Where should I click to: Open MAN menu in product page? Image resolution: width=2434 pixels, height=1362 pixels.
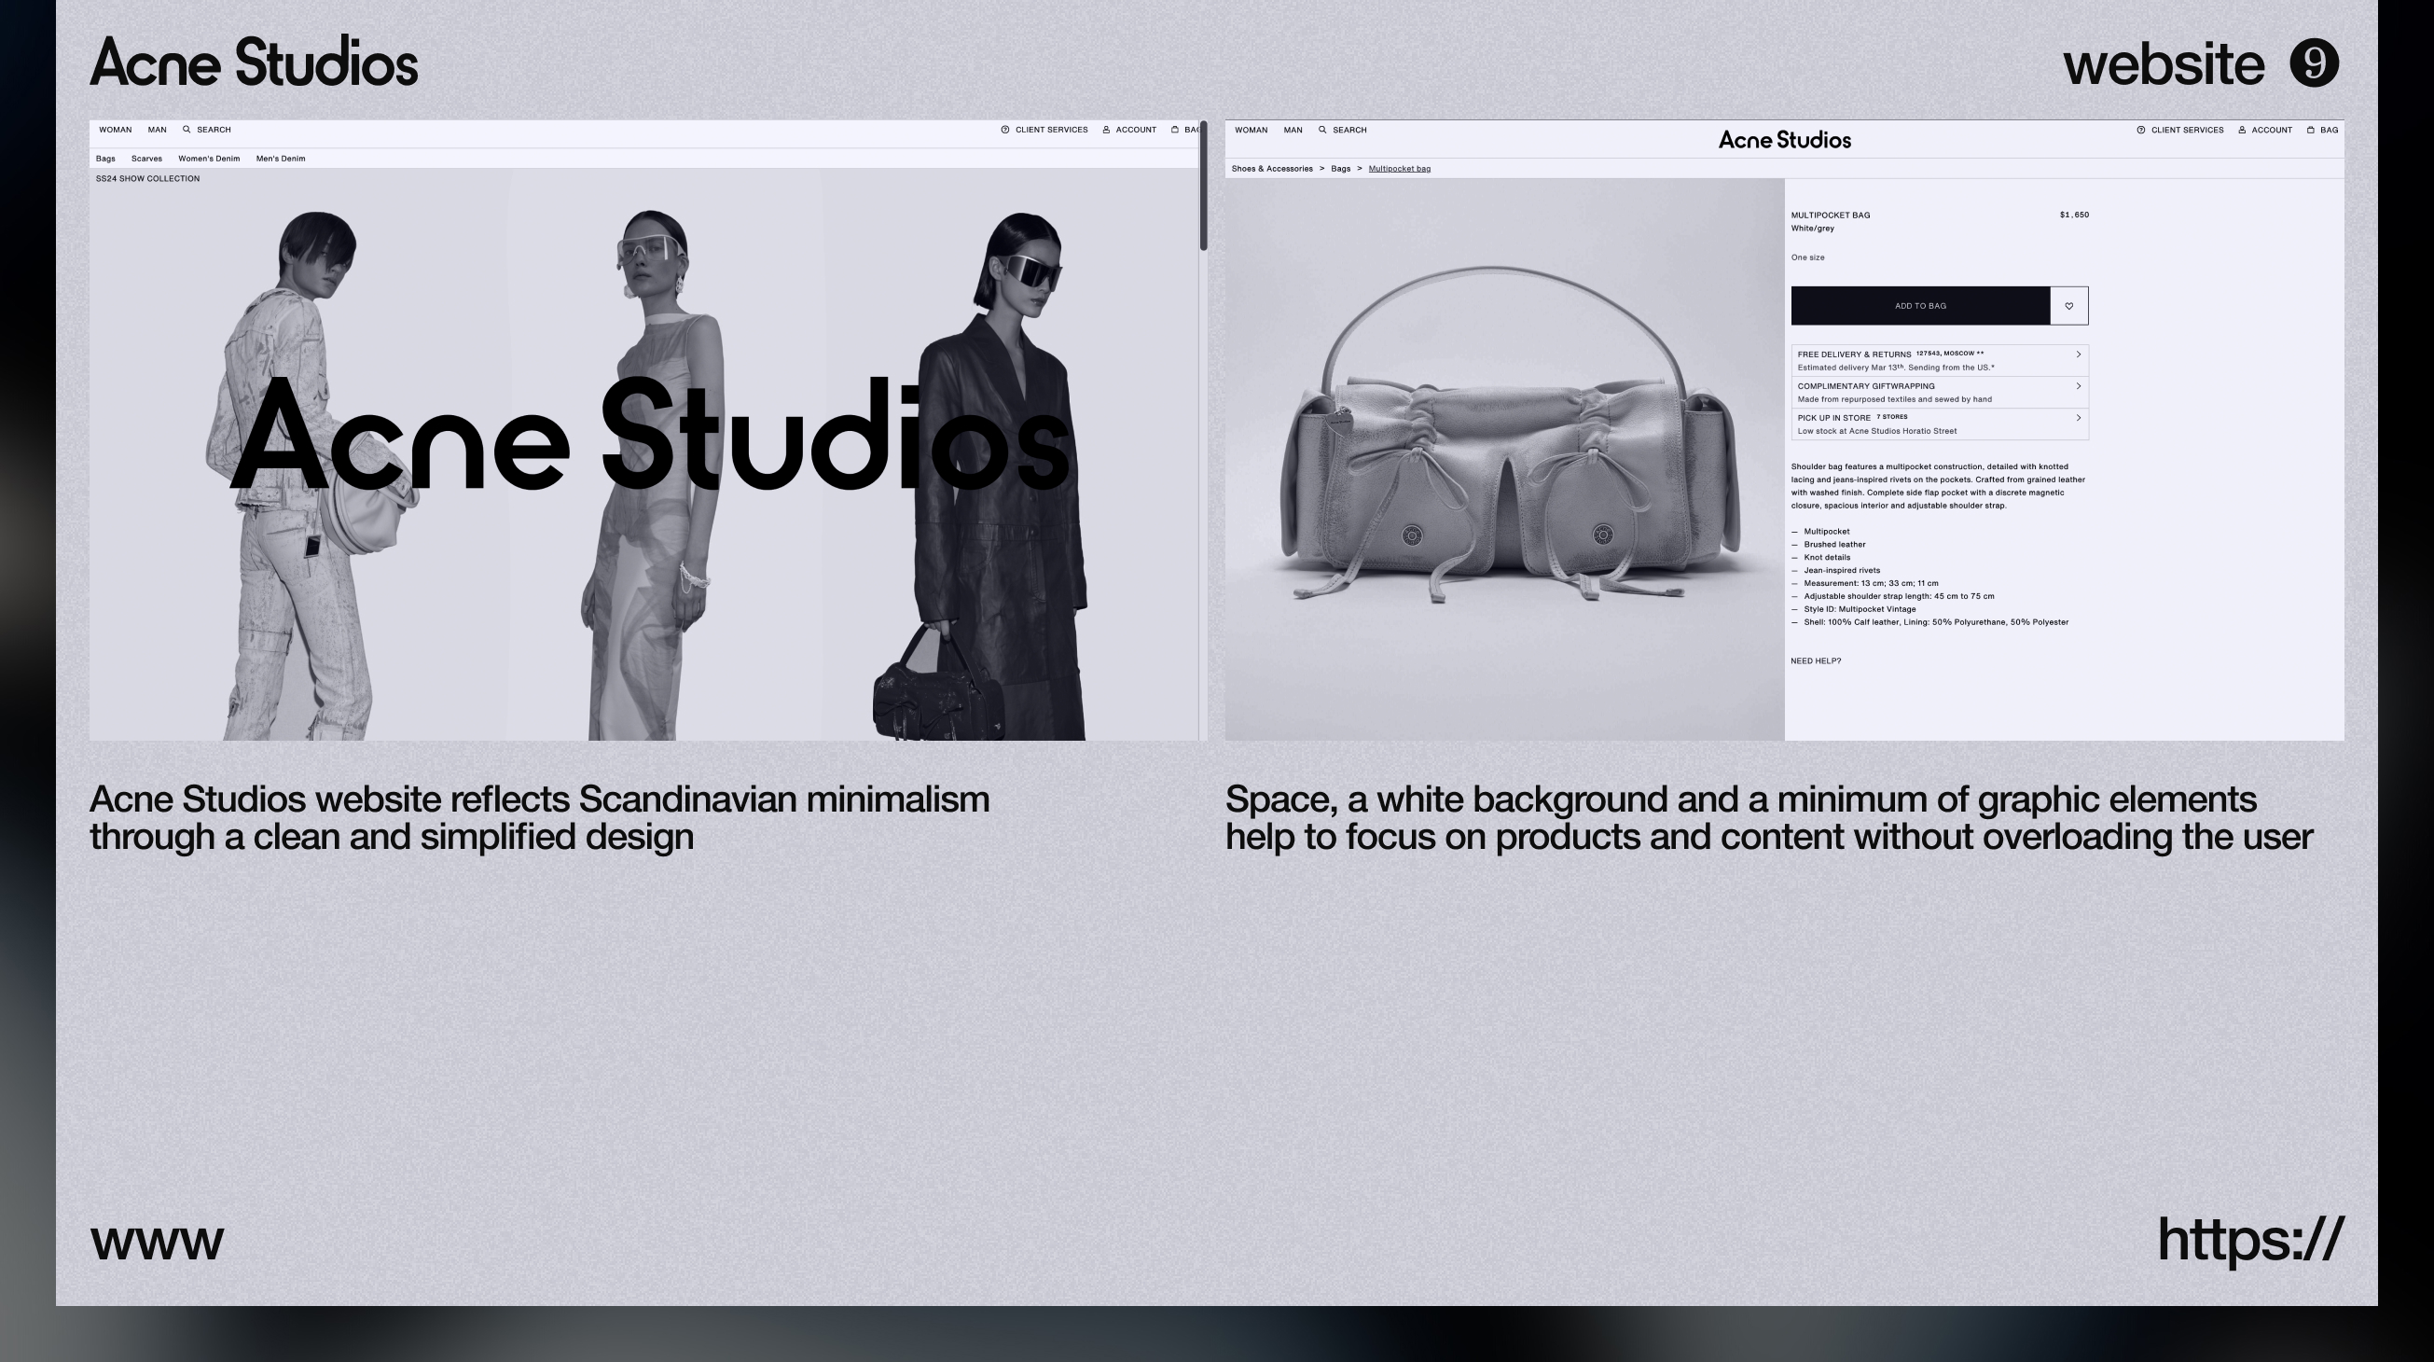click(1293, 131)
